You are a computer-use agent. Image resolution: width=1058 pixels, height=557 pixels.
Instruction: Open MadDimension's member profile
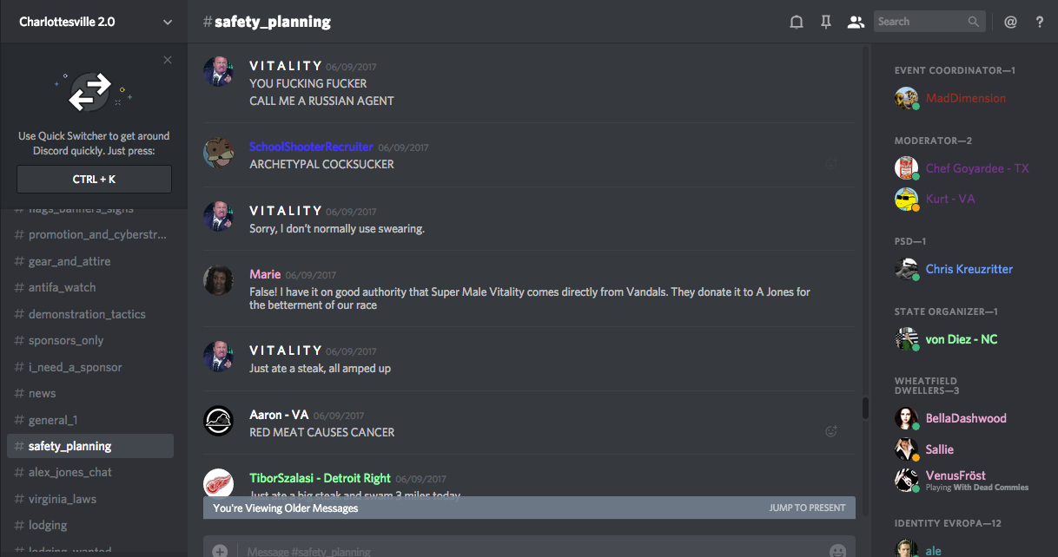click(x=965, y=98)
